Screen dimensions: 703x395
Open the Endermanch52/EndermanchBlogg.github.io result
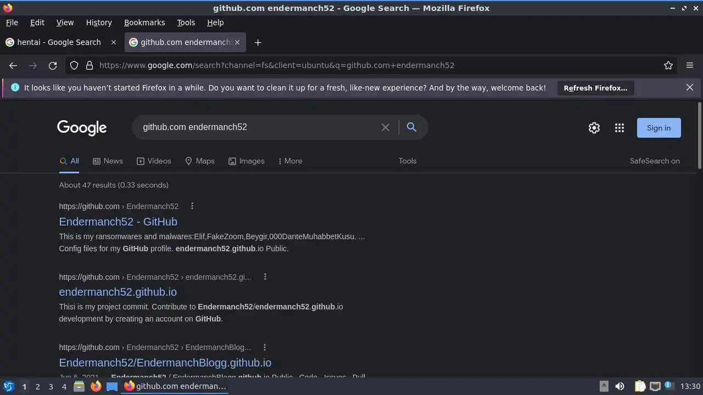pos(165,363)
